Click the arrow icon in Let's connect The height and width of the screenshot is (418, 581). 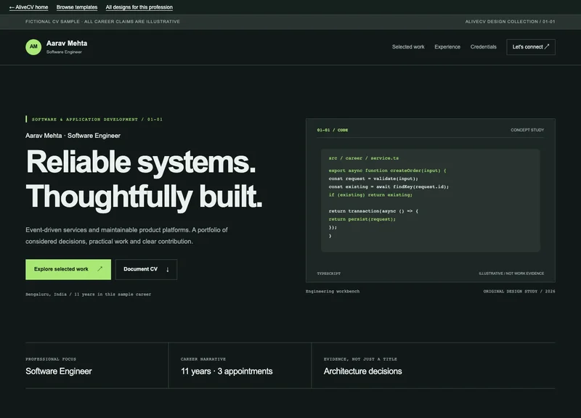pyautogui.click(x=547, y=46)
